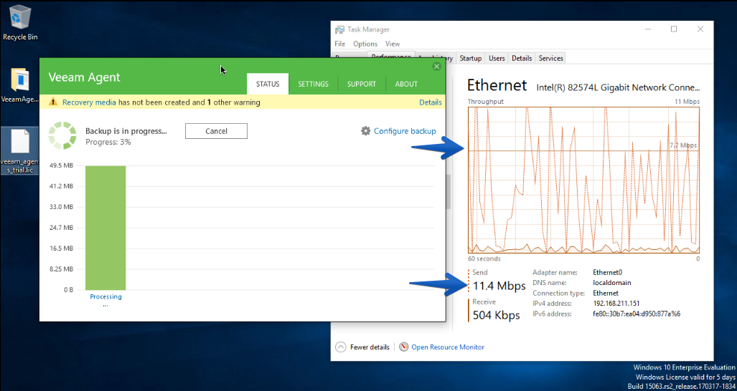Switch to Startup tab in Task Manager
737x391 pixels.
point(471,58)
